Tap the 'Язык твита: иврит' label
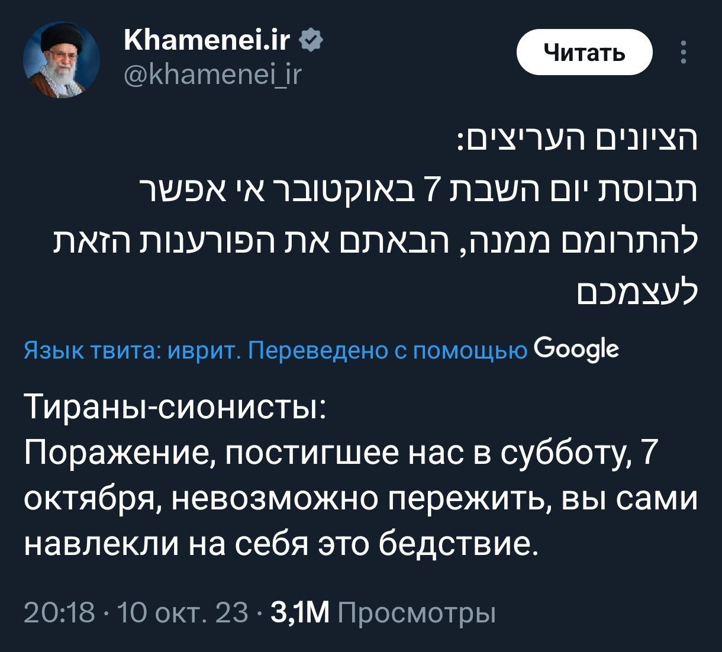This screenshot has width=722, height=652. 130,351
